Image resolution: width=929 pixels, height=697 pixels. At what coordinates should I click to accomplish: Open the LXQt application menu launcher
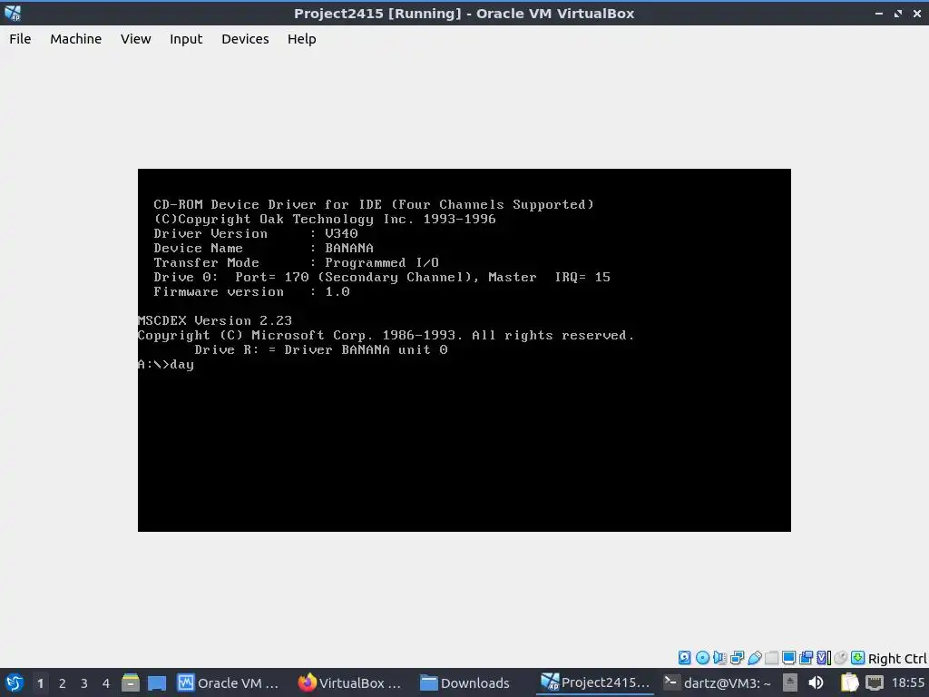click(x=15, y=682)
